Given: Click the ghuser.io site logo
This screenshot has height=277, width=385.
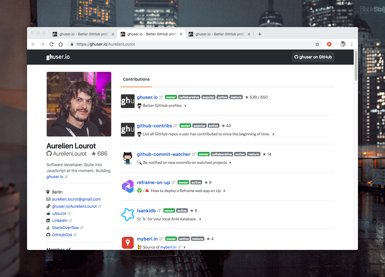Looking at the screenshot, I should [x=58, y=57].
